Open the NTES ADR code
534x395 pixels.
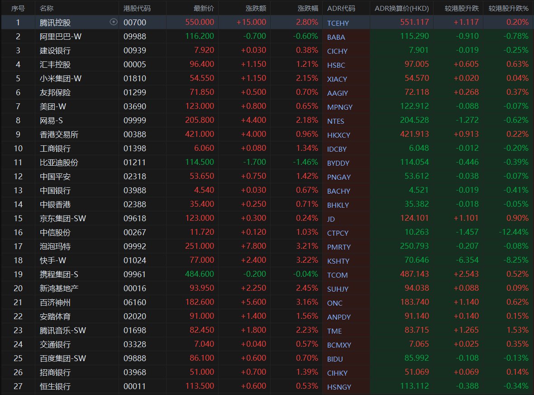click(x=335, y=121)
